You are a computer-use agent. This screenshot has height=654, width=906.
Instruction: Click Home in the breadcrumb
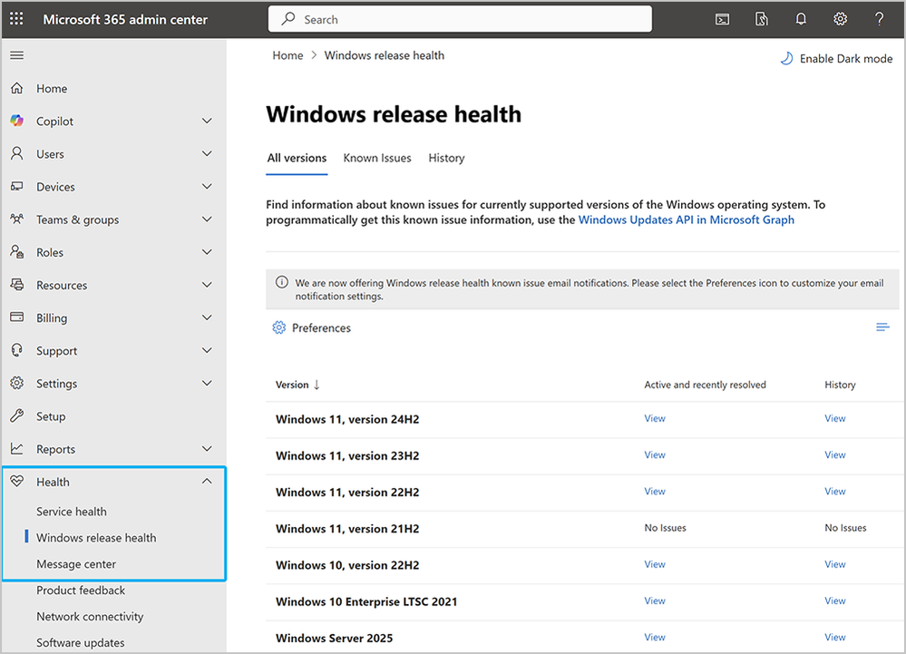point(287,55)
